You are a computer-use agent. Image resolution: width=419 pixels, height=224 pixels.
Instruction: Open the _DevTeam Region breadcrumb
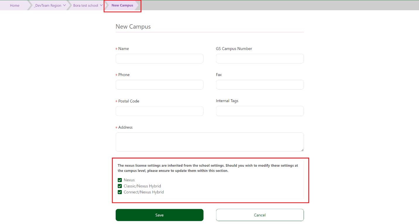47,5
